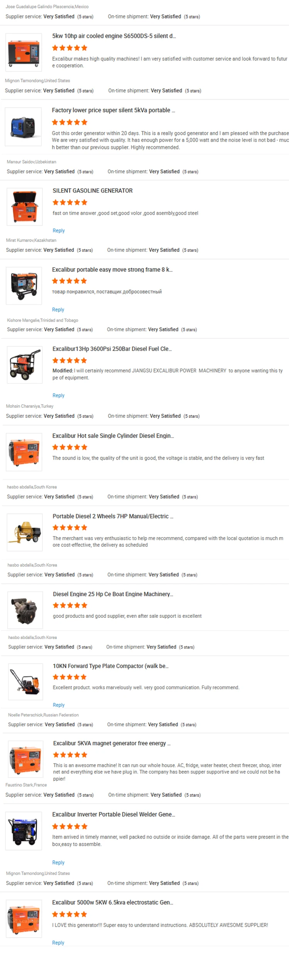Image resolution: width=289 pixels, height=953 pixels.
Task: Open the 5kw 10hp air cooled engine thumbnail
Action: click(24, 52)
